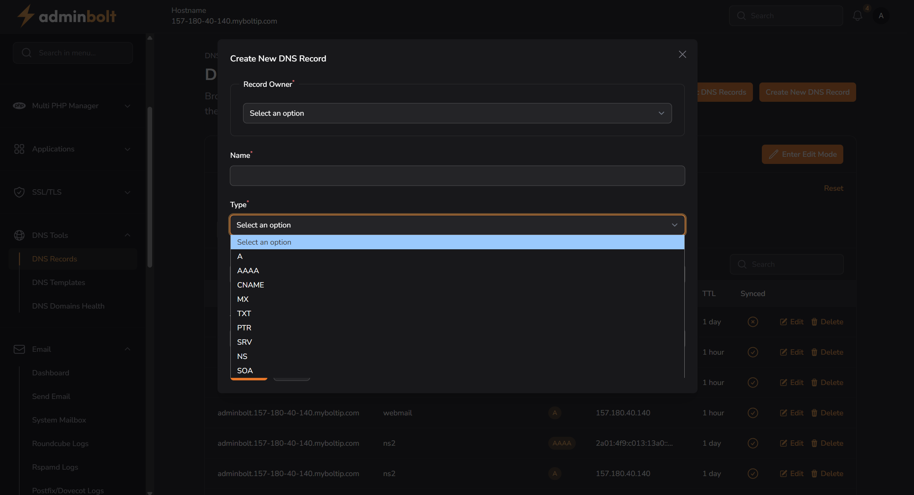The height and width of the screenshot is (495, 914).
Task: Select CNAME from the Type dropdown options
Action: 250,285
